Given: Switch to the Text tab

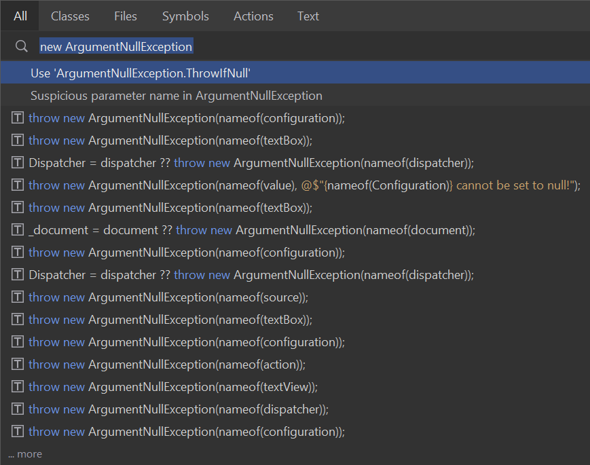Looking at the screenshot, I should [308, 16].
